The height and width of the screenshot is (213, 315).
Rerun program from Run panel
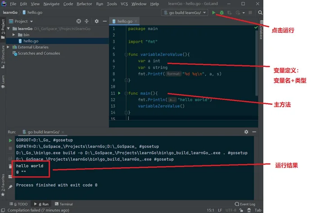pyautogui.click(x=11, y=141)
